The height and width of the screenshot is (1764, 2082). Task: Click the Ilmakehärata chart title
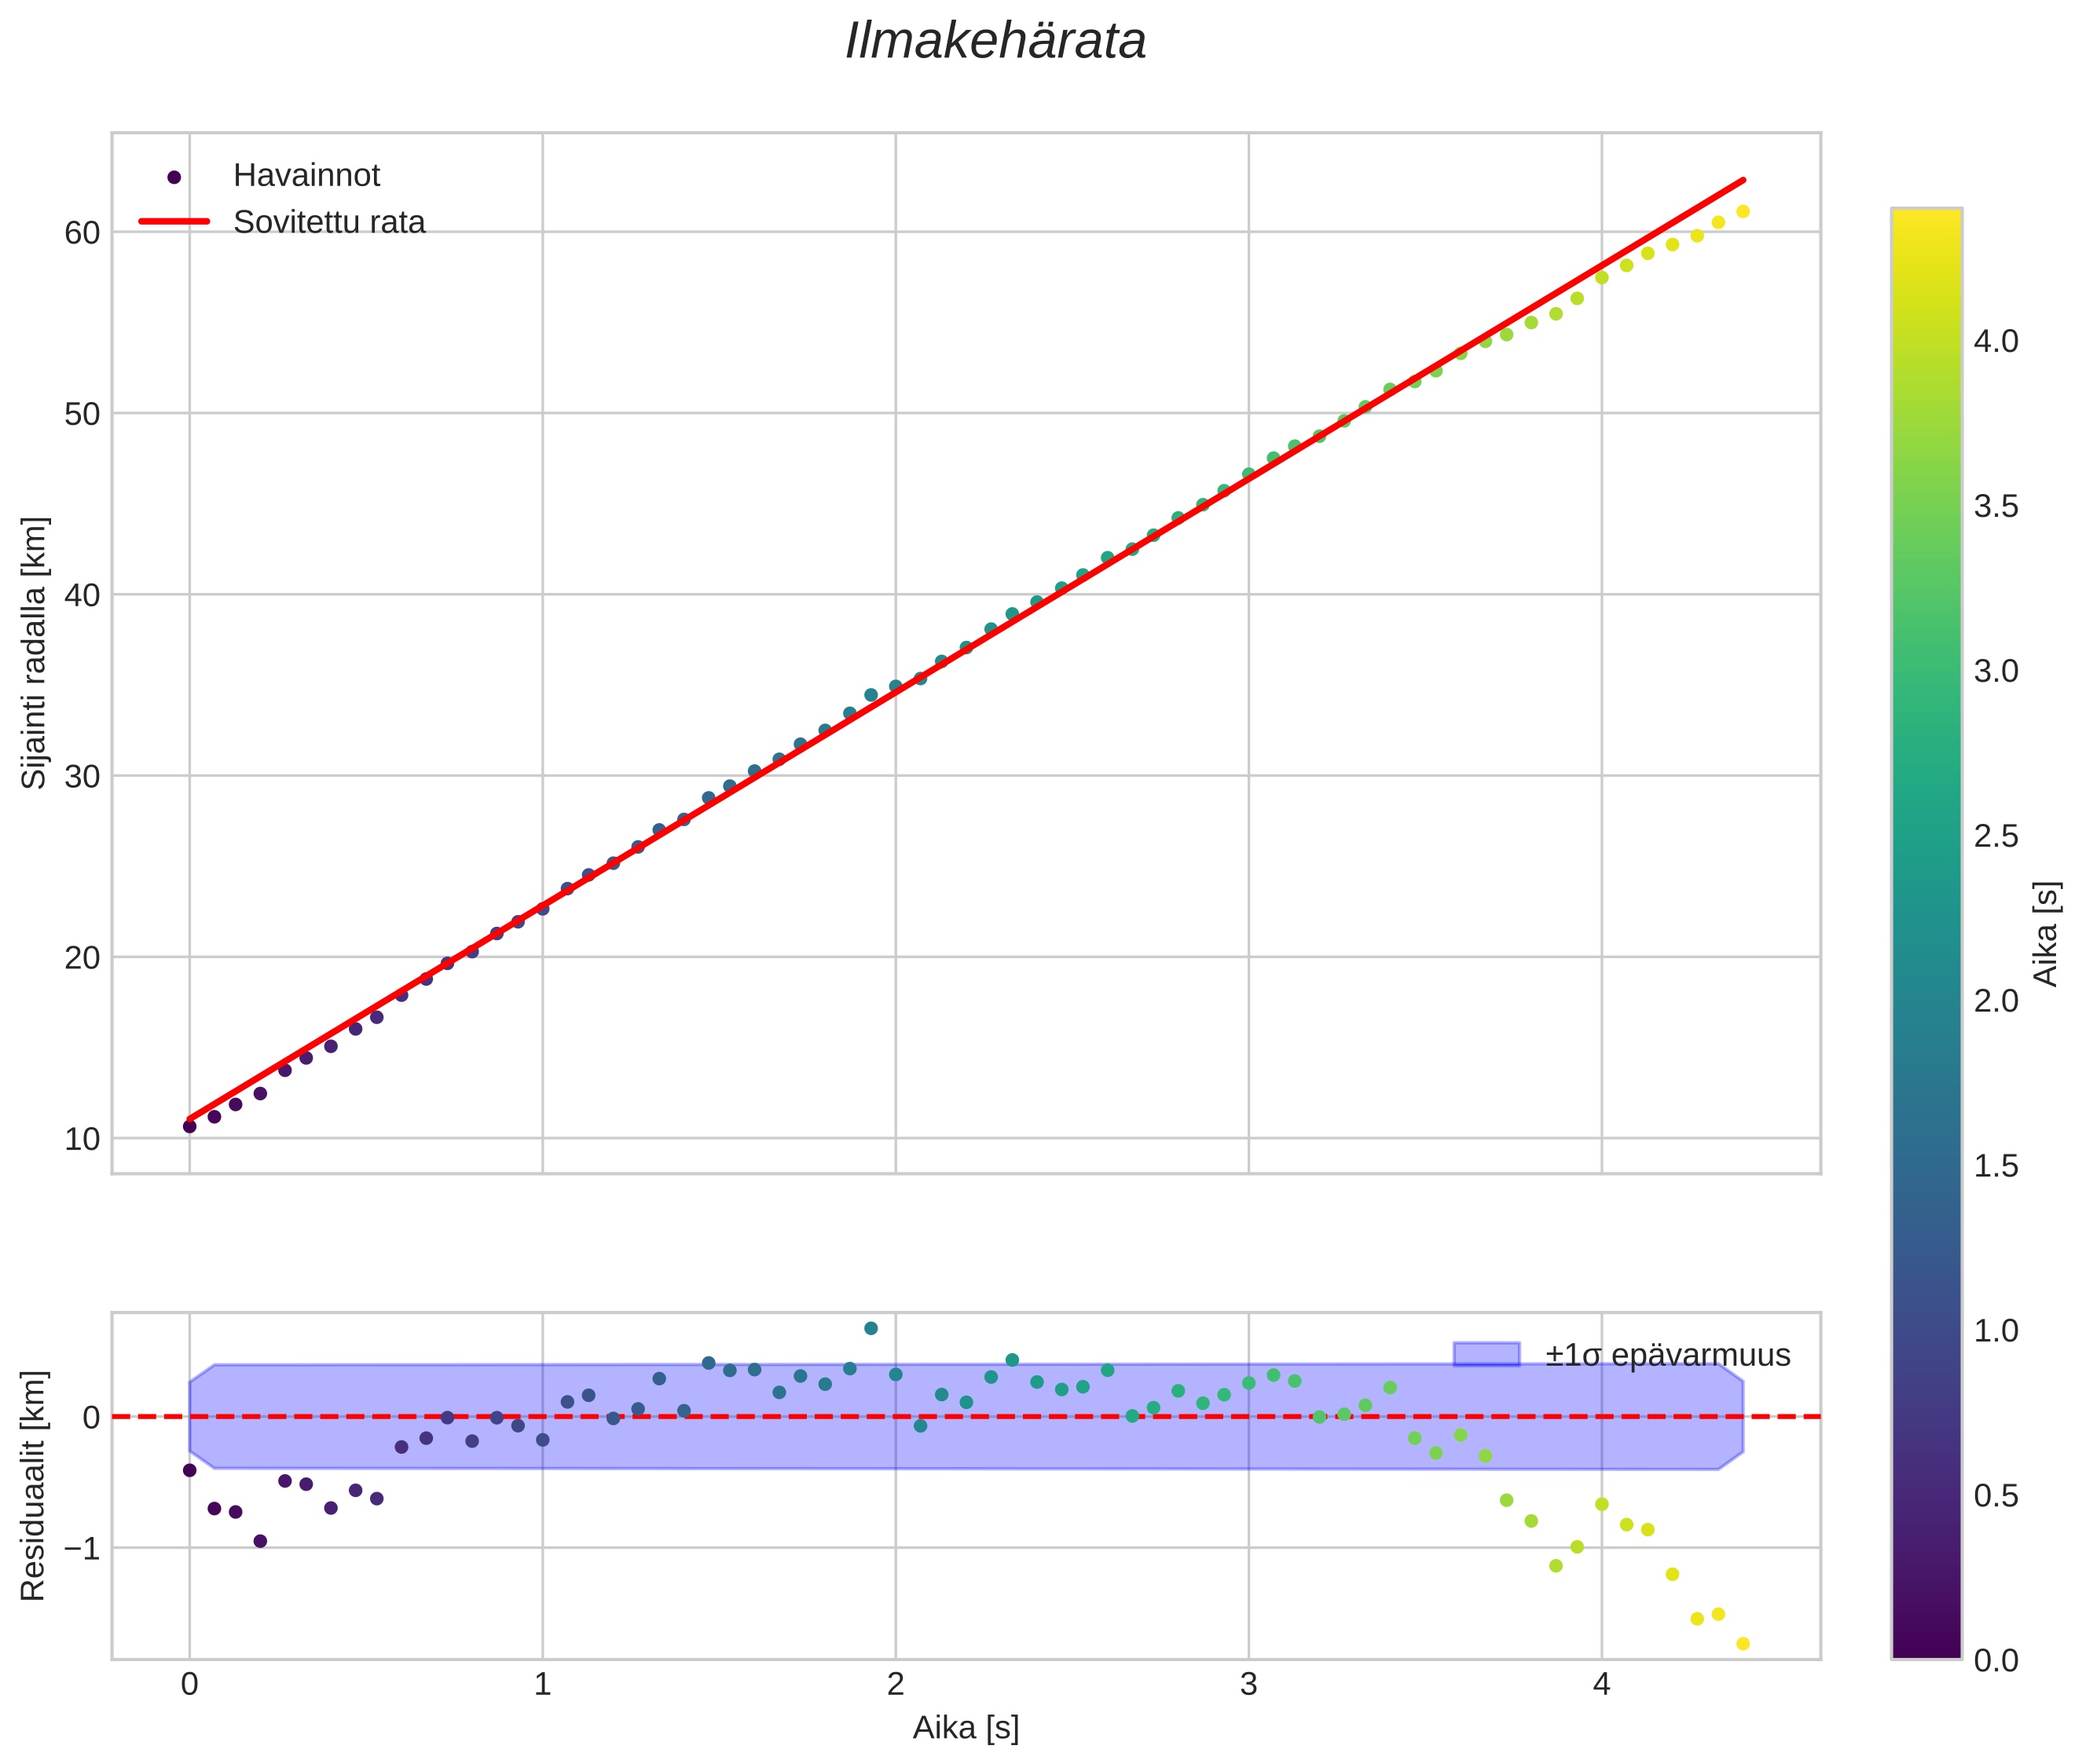pos(995,42)
